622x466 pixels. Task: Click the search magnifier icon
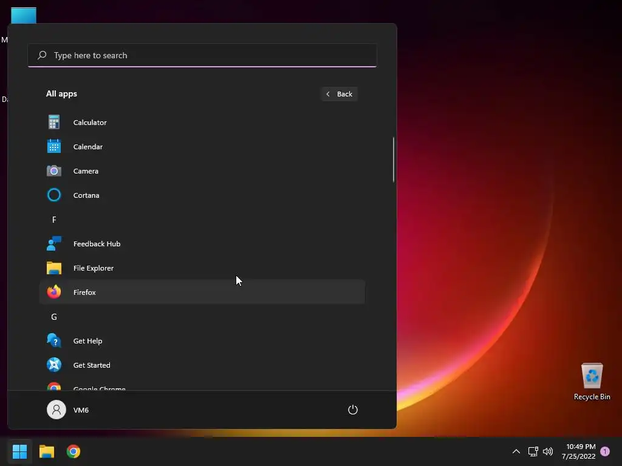(42, 55)
